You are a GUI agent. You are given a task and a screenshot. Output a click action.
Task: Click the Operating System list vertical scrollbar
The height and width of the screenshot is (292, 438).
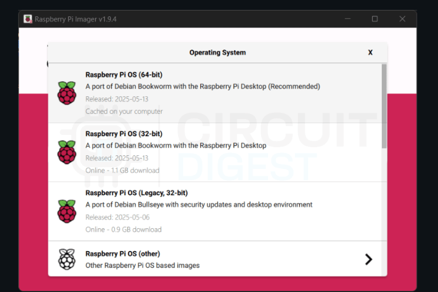(x=384, y=105)
